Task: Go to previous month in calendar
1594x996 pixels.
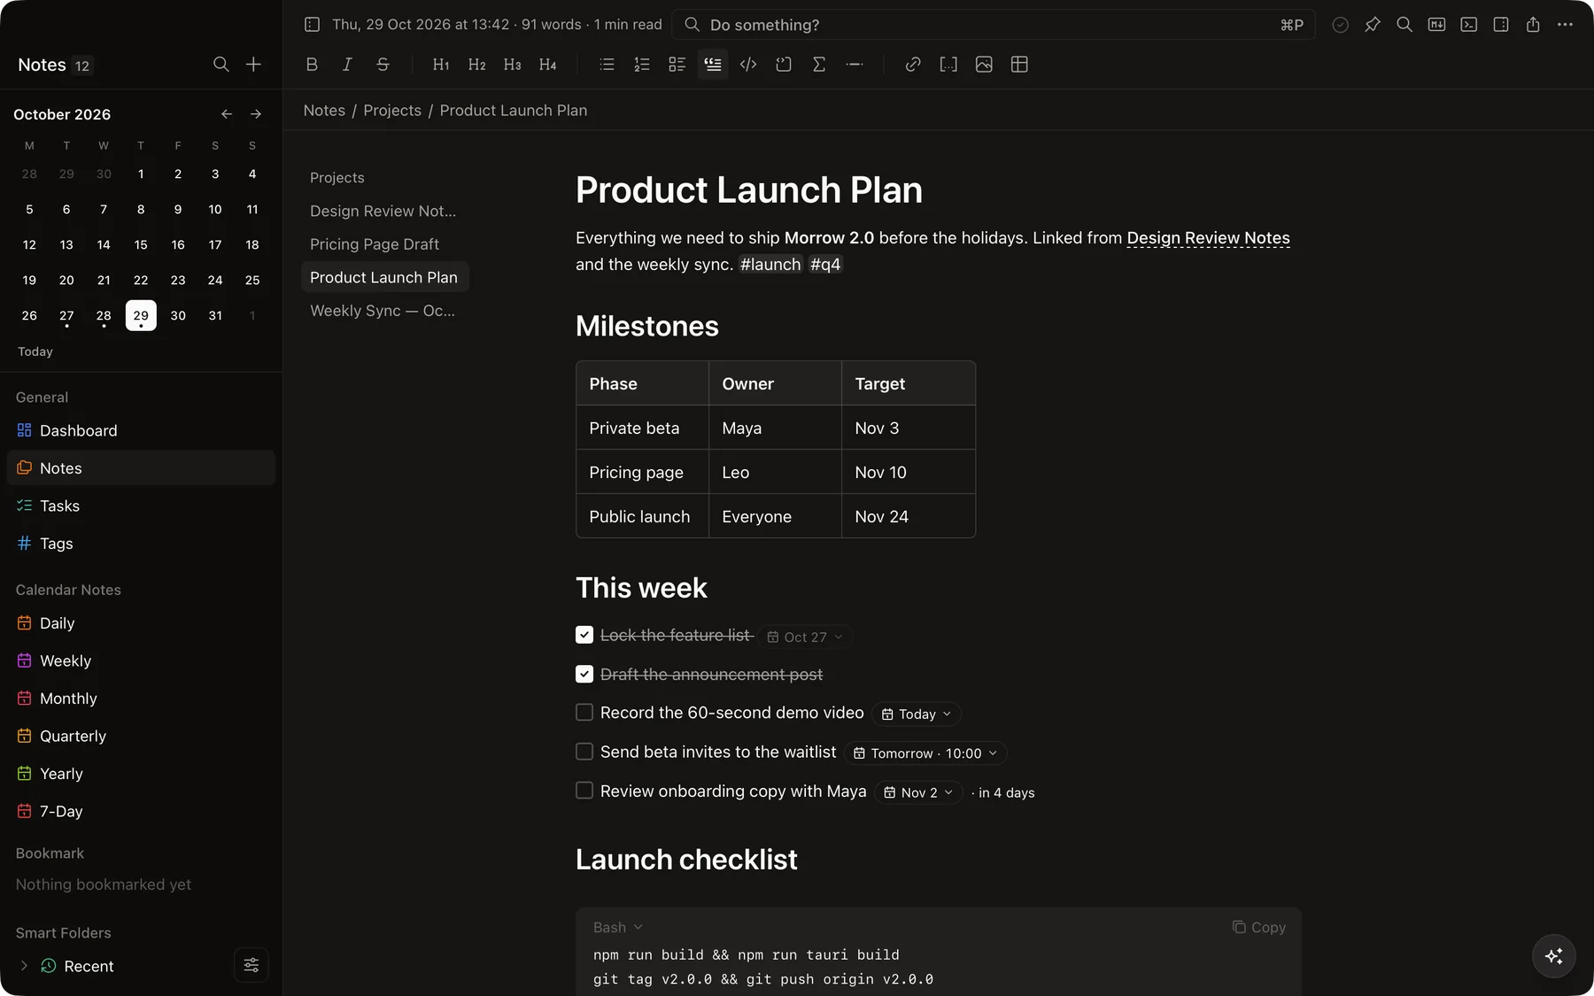Action: tap(227, 114)
